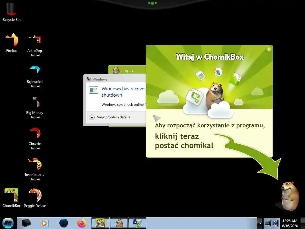Select the AstroPop Deluxe desktop icon
This screenshot has height=229, width=305.
(35, 46)
